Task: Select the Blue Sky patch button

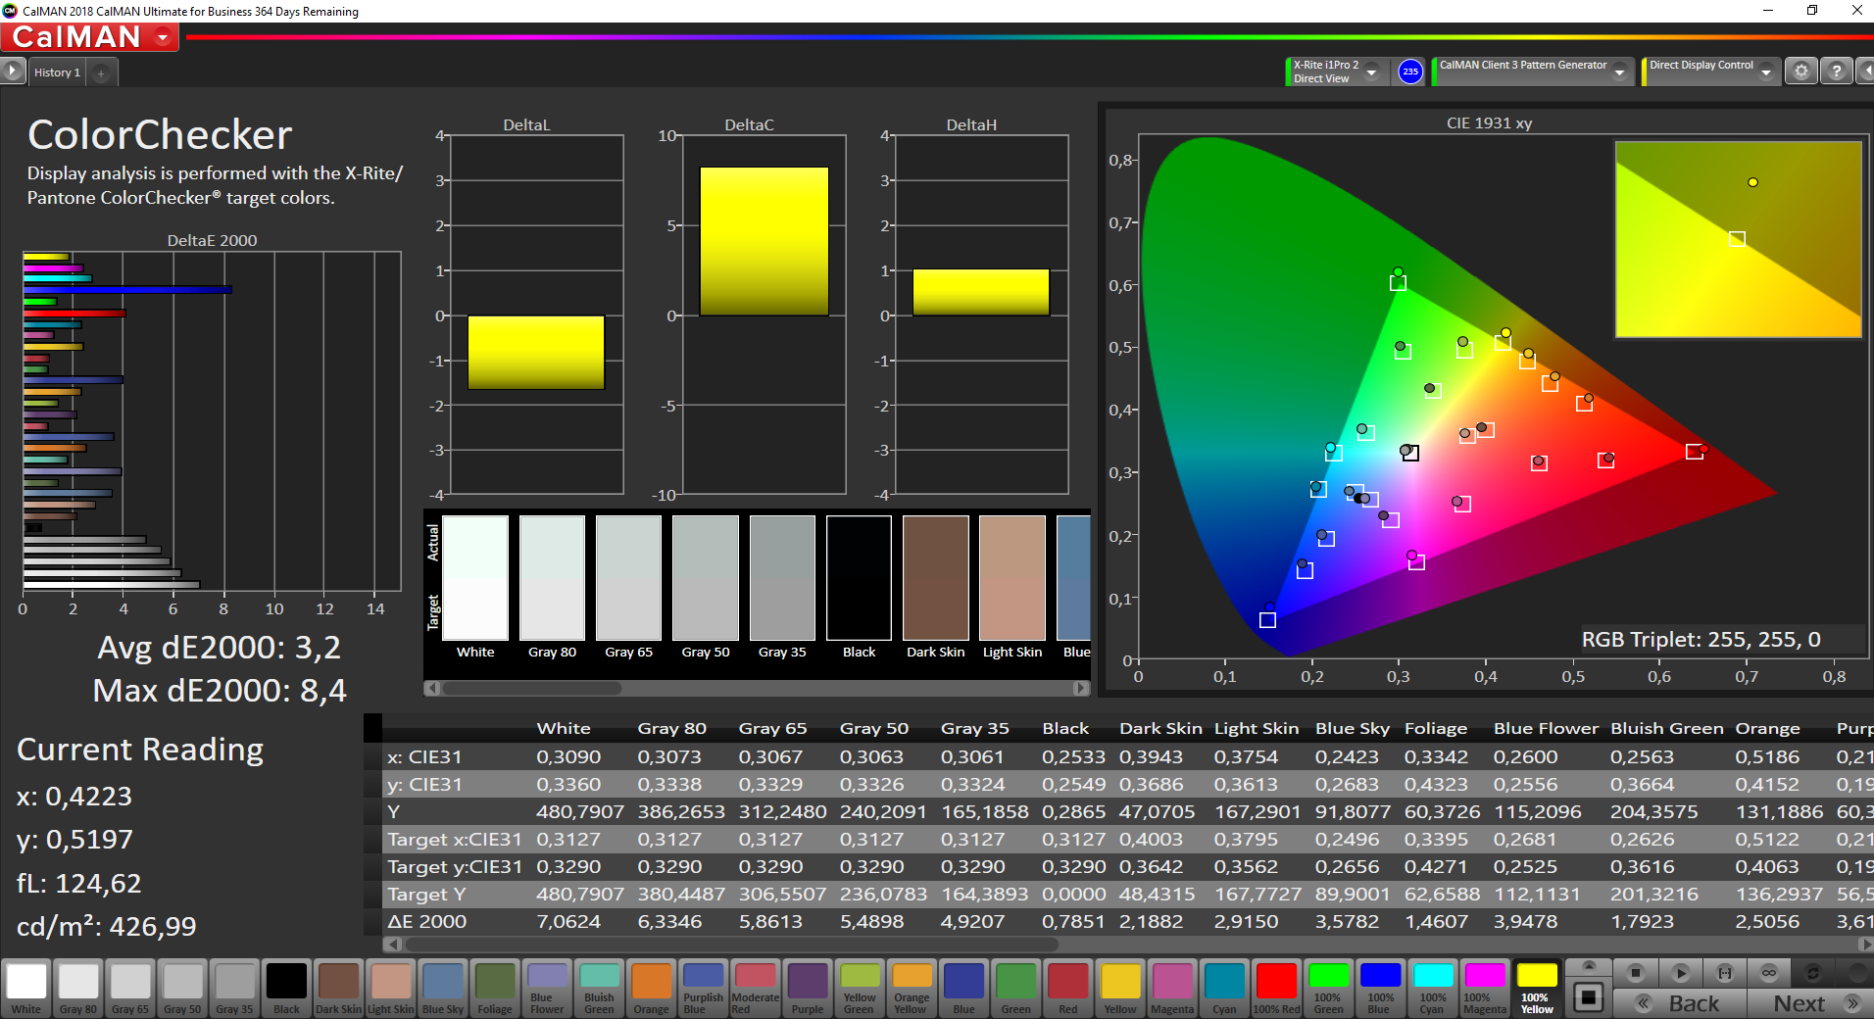Action: click(443, 988)
